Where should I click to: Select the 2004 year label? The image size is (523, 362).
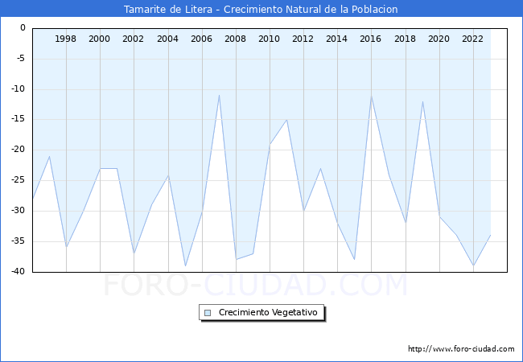pos(167,39)
